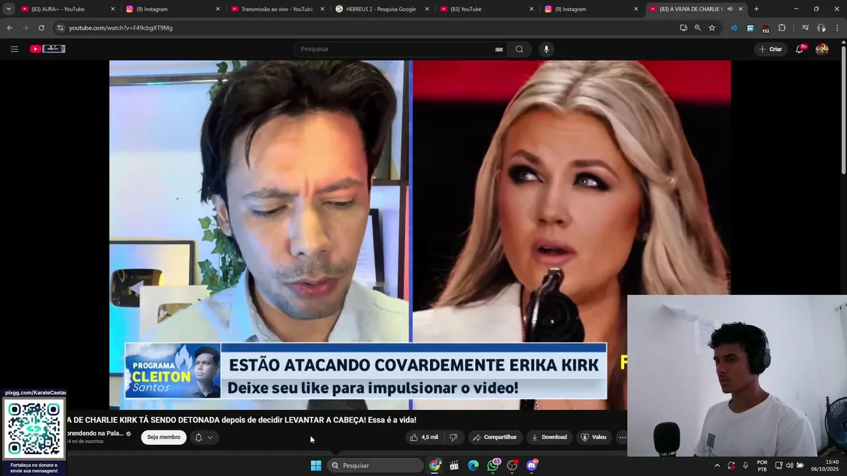Open the Extensions puzzle-piece menu
This screenshot has height=476, width=847.
[781, 28]
